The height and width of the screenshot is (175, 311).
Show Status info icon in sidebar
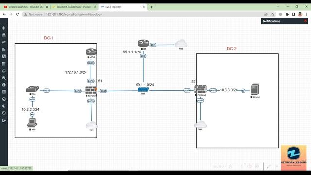click(4, 85)
